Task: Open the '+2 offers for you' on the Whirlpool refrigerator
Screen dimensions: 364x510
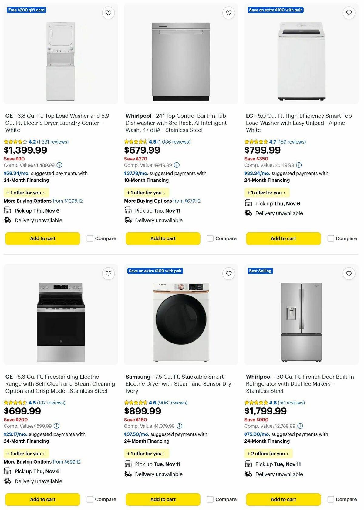Action: click(268, 454)
